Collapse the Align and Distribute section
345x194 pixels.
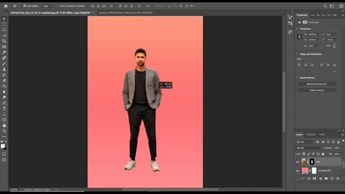coord(298,54)
